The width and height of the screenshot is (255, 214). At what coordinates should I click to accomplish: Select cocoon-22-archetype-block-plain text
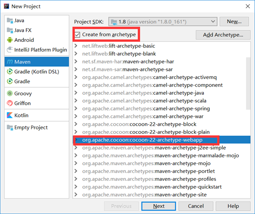pos(146,132)
